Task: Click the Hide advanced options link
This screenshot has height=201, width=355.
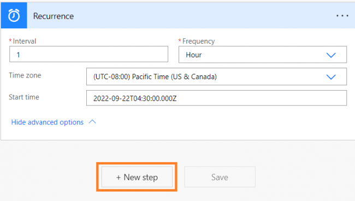Action: 48,122
